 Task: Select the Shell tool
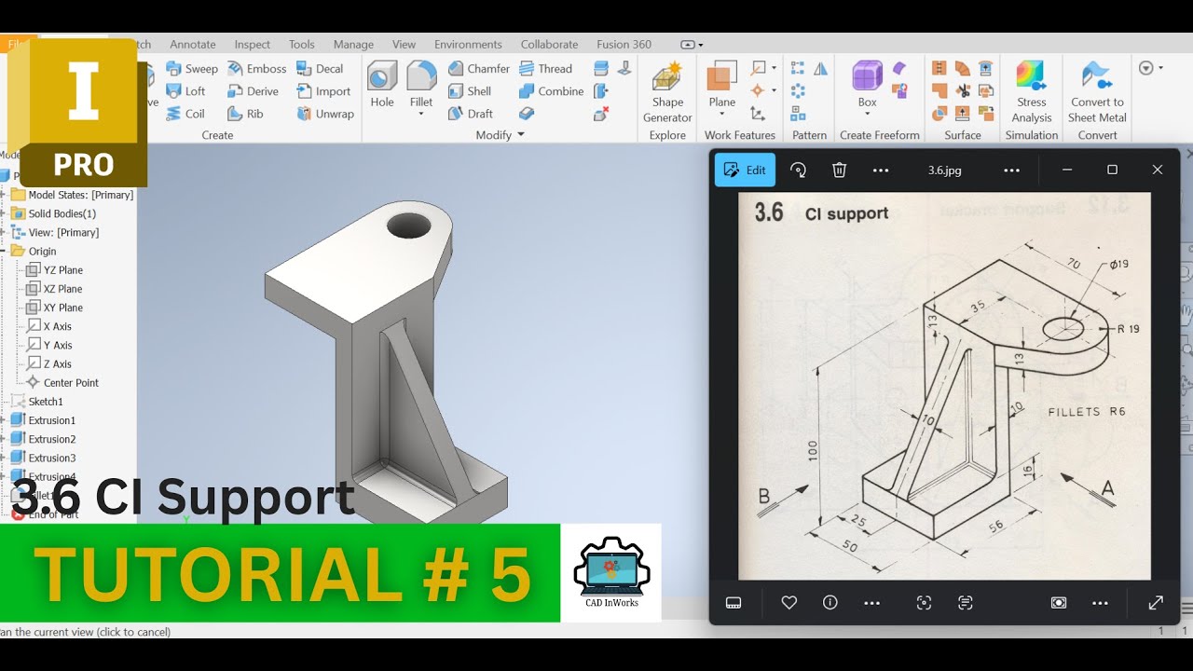click(x=470, y=91)
